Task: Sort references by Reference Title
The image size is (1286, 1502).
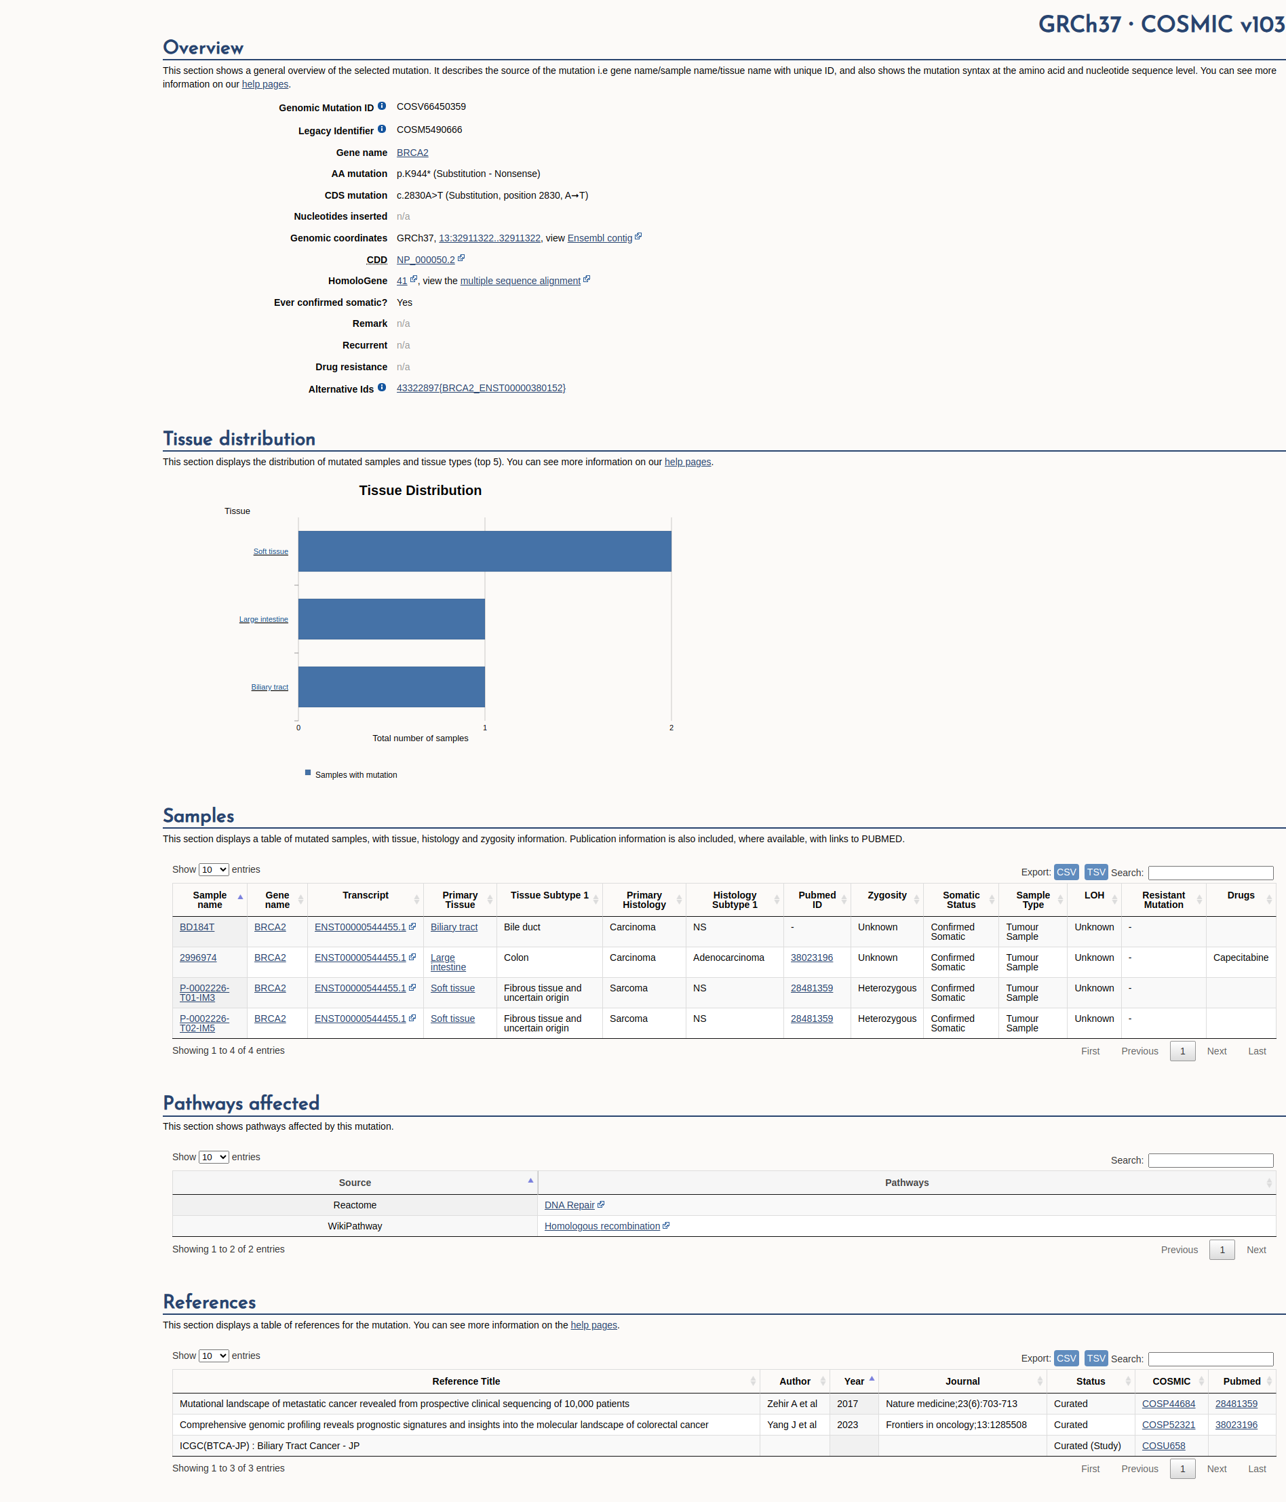Action: pos(466,1381)
